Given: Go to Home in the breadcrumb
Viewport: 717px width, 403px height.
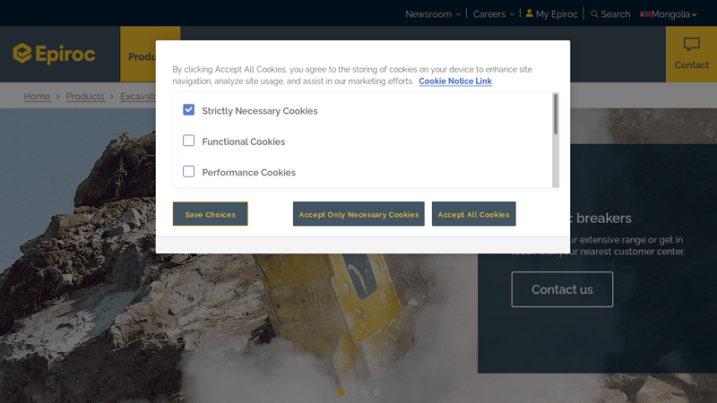Looking at the screenshot, I should [37, 97].
